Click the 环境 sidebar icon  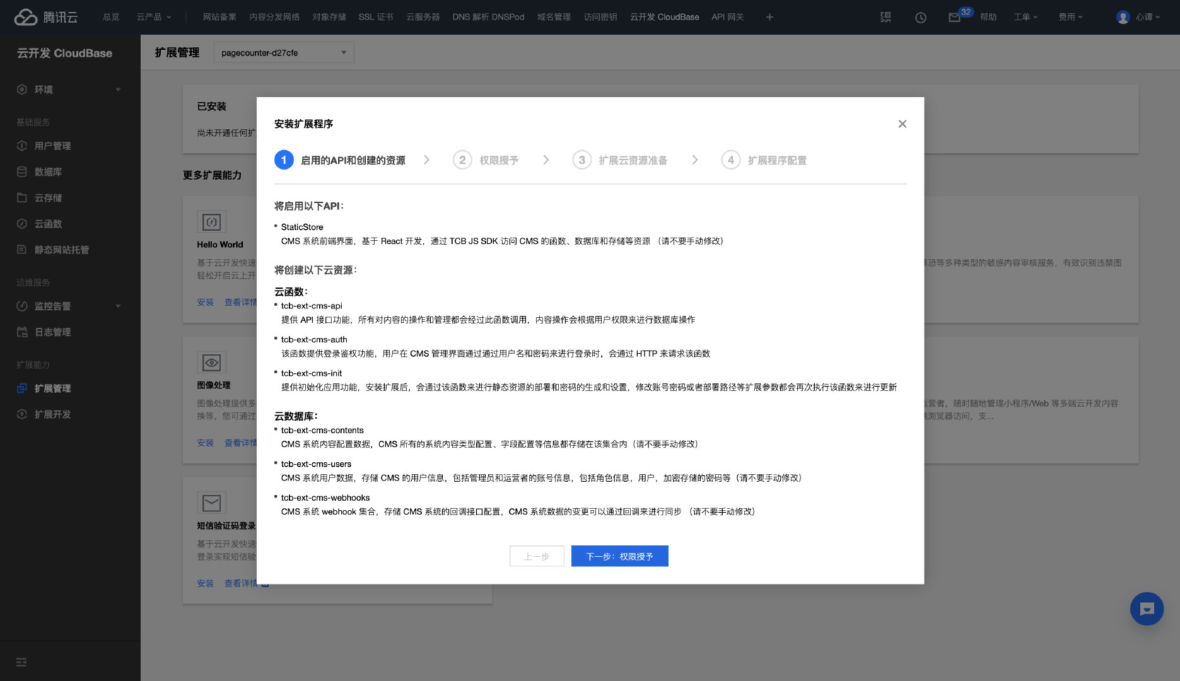pyautogui.click(x=22, y=90)
